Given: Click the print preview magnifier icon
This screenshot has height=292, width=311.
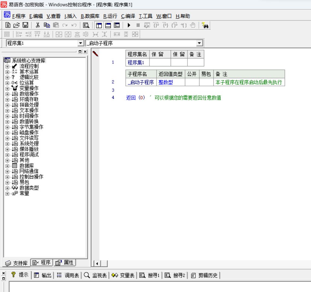Looking at the screenshot, I should click(86, 25).
